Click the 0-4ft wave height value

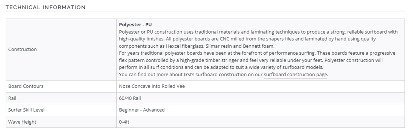pos(124,122)
